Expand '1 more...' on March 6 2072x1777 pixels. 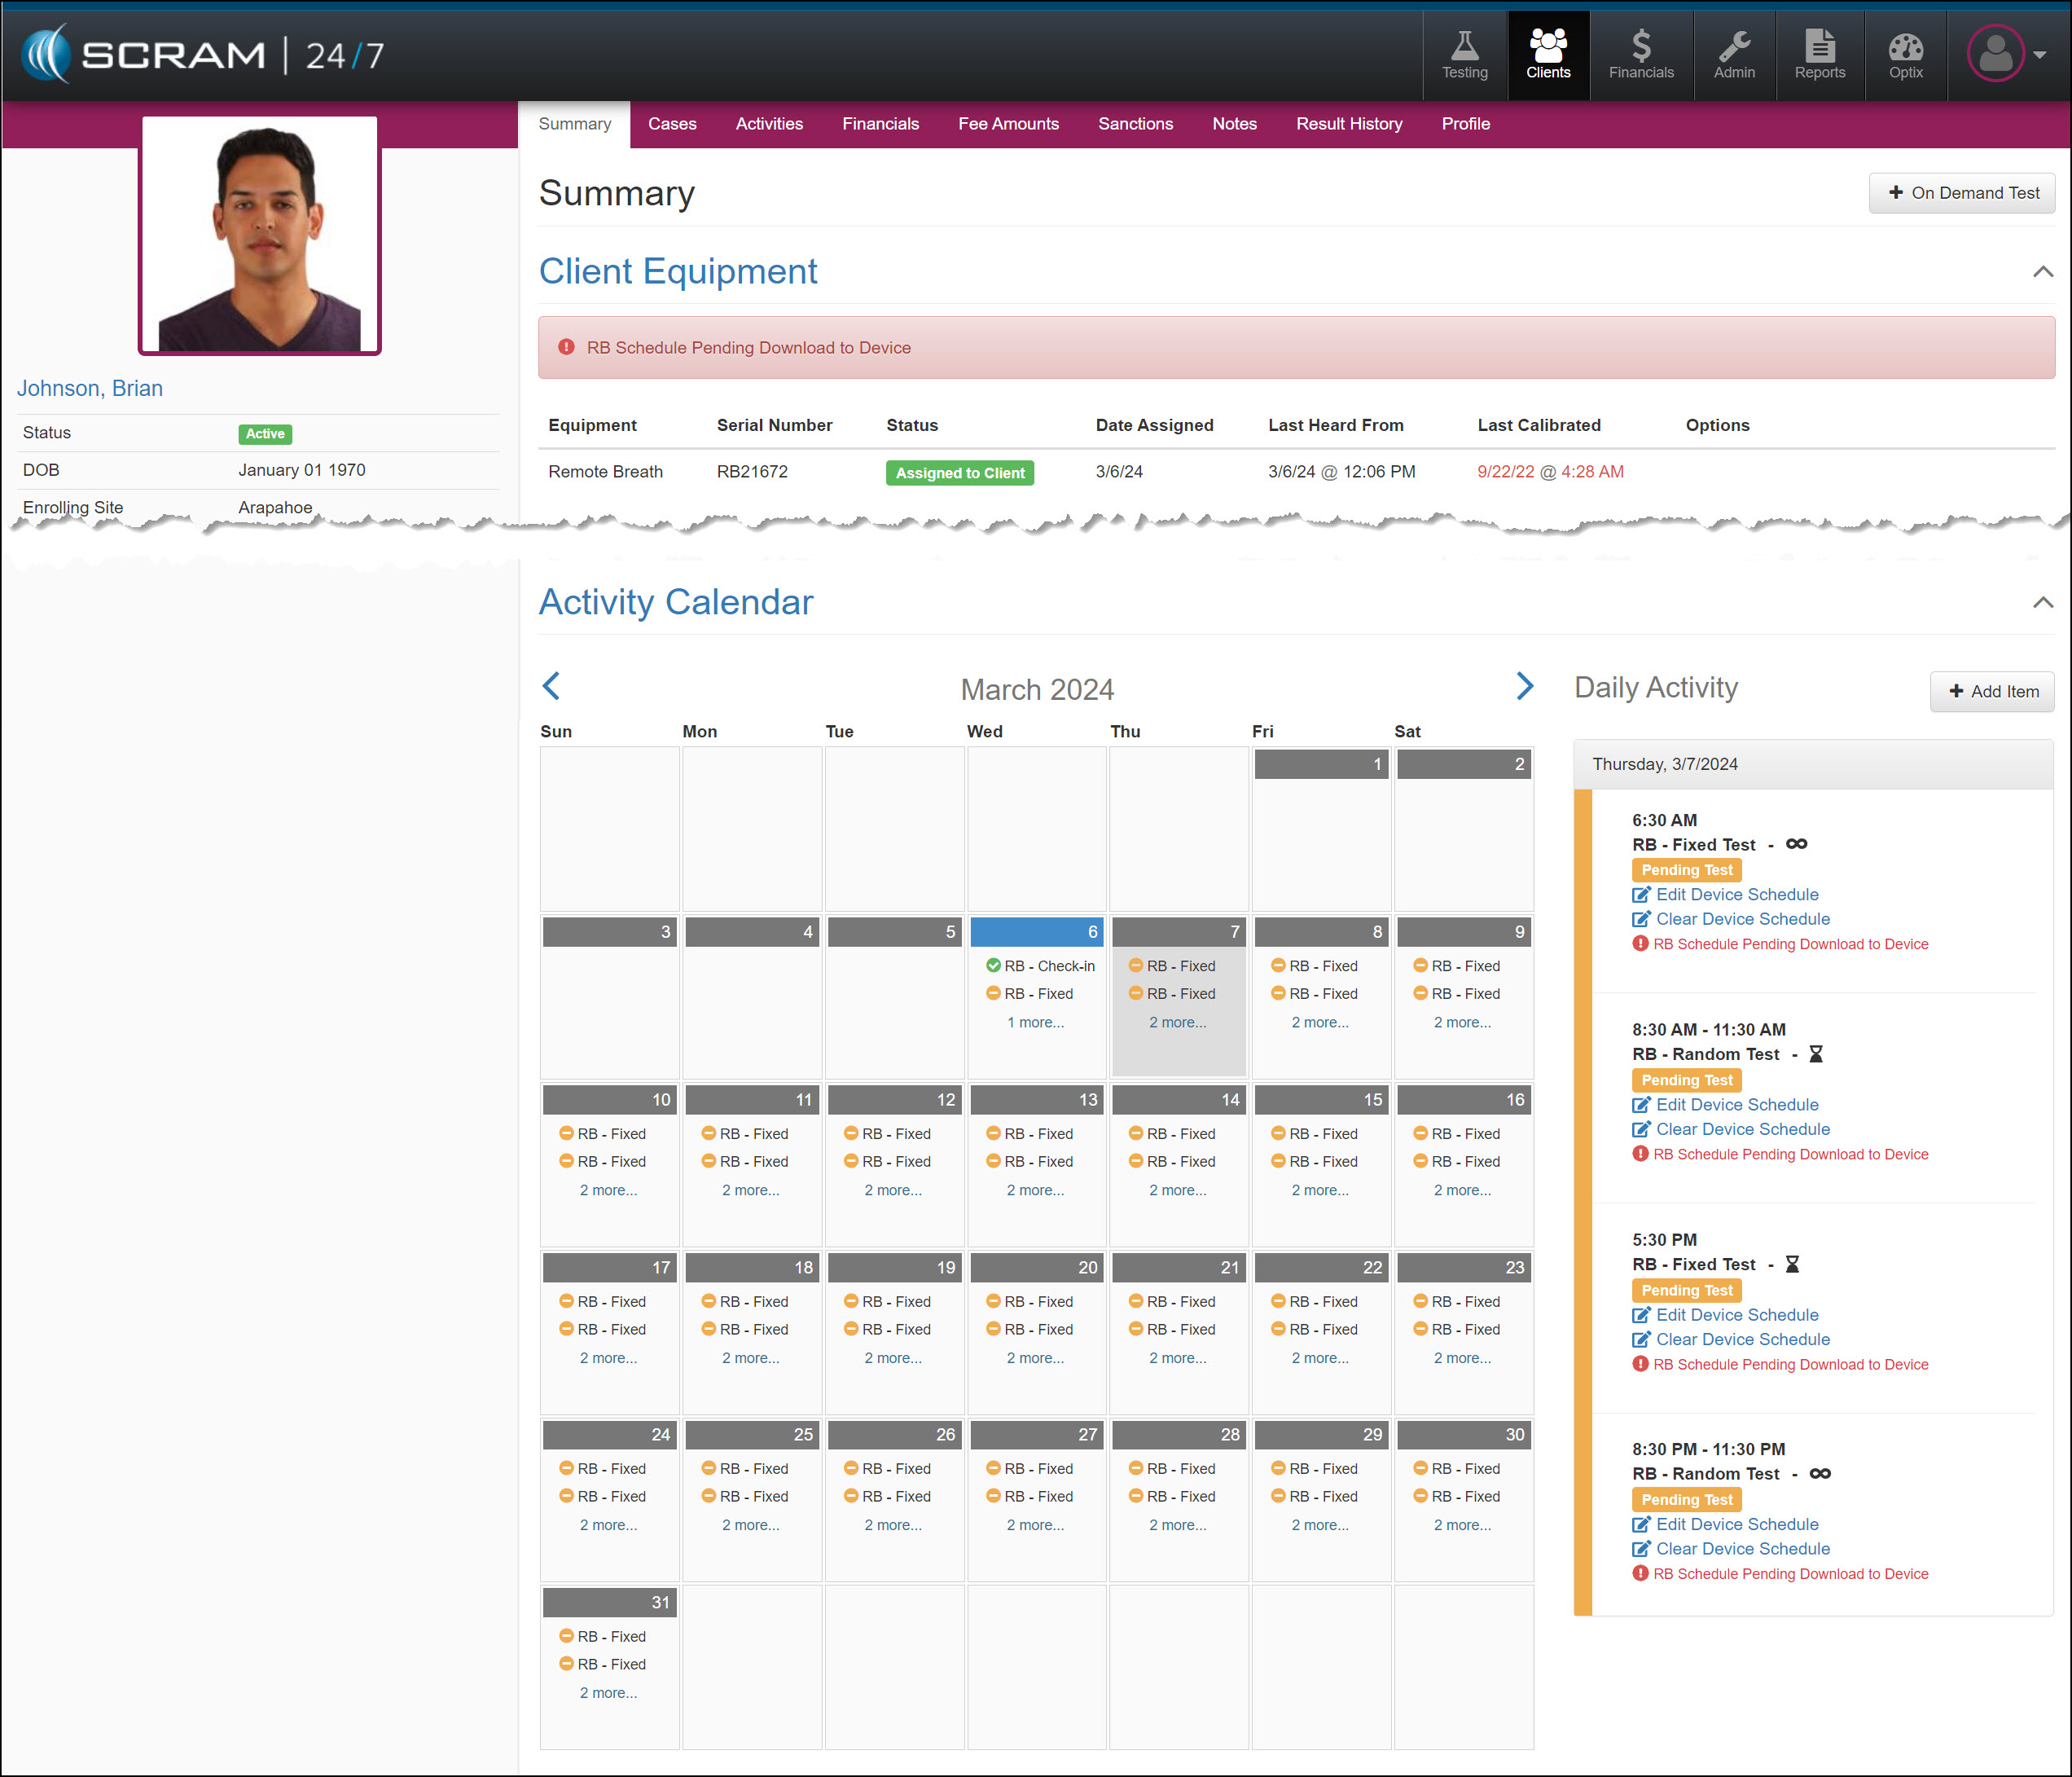click(1035, 1023)
